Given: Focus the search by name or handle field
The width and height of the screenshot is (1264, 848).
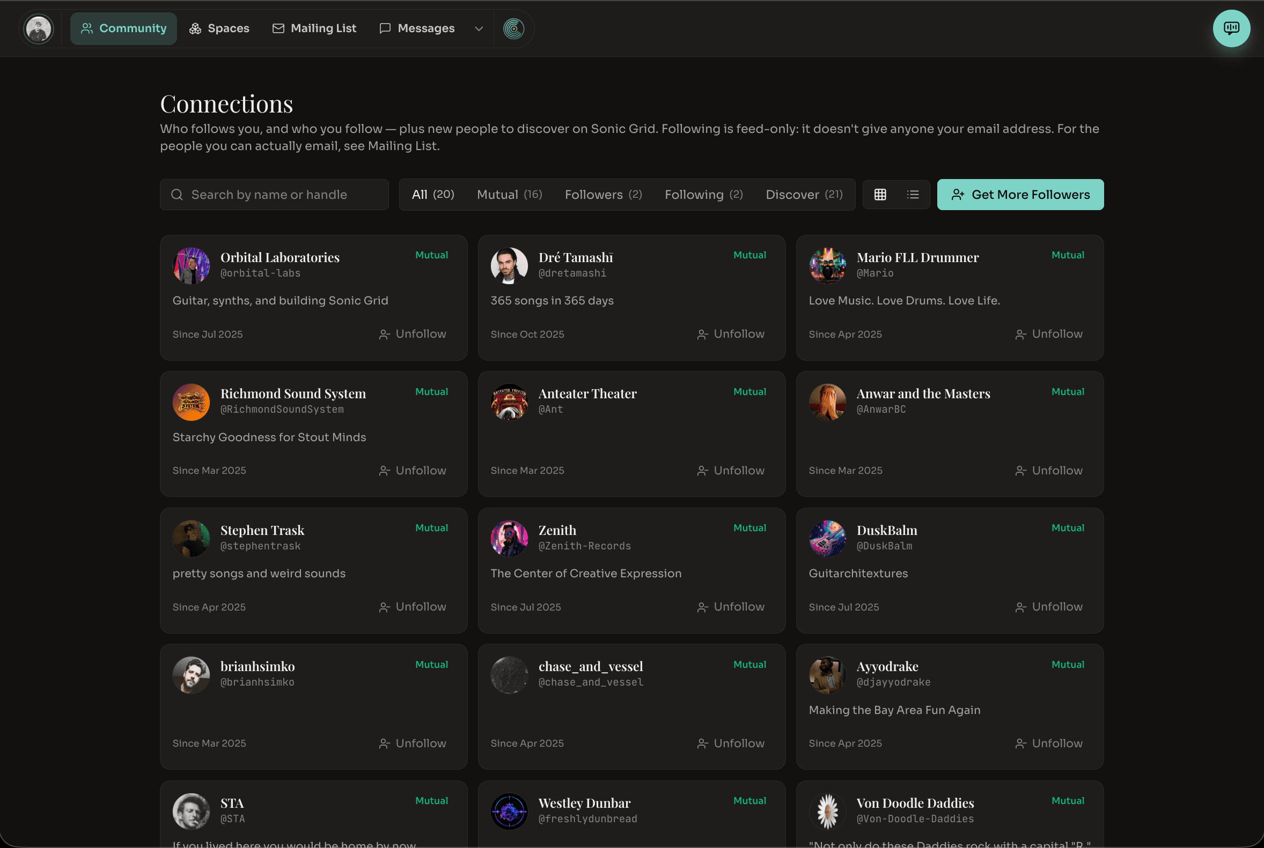Looking at the screenshot, I should [275, 195].
